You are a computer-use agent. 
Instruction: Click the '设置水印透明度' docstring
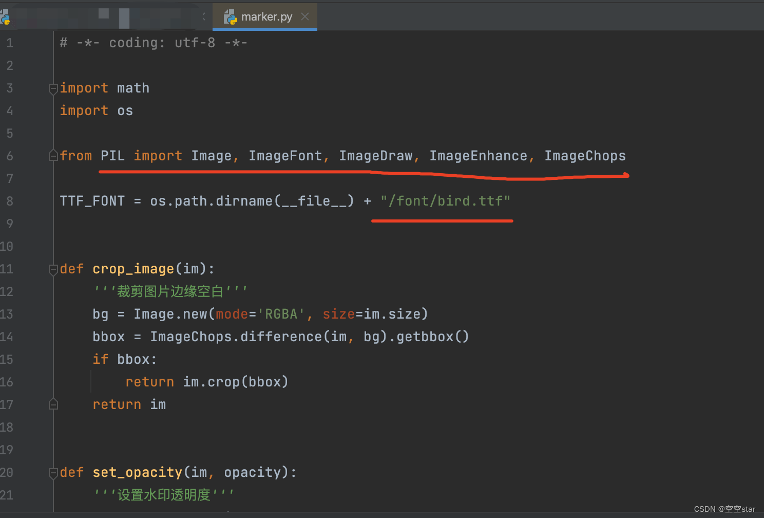(x=164, y=495)
